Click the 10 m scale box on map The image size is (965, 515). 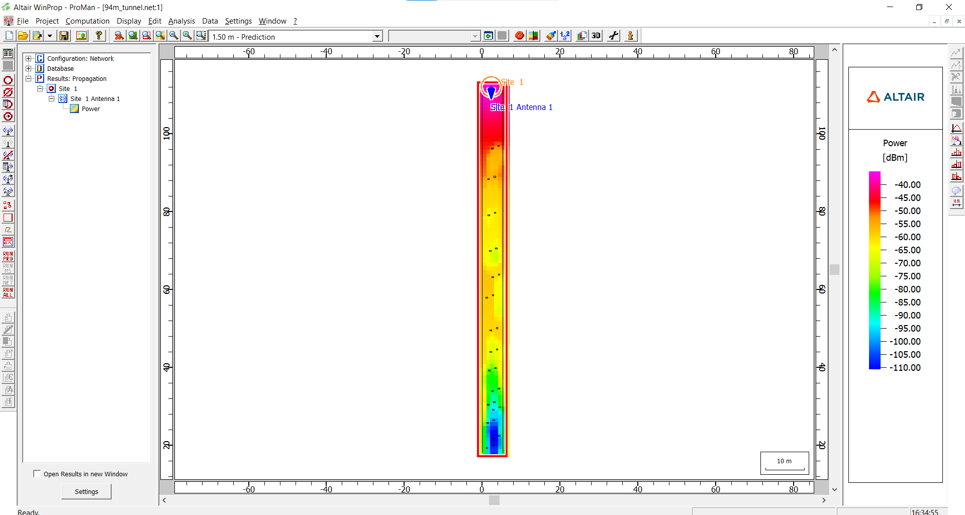click(x=785, y=463)
